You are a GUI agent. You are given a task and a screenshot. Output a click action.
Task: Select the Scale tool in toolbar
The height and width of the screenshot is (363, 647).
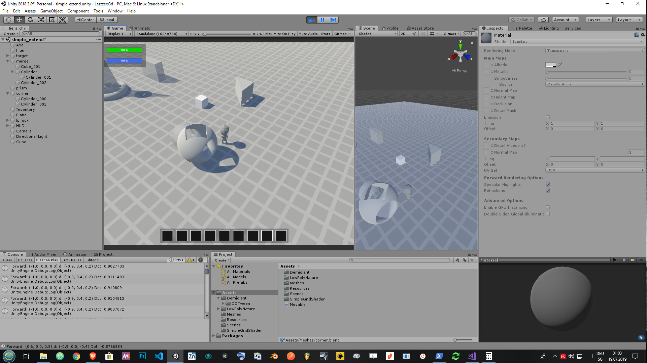[41, 20]
